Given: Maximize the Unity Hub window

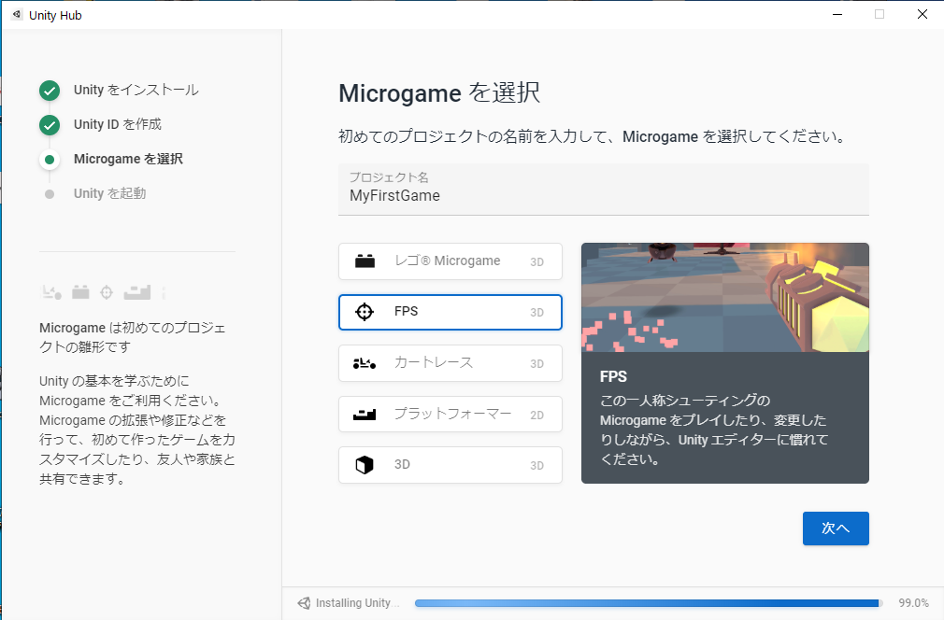Looking at the screenshot, I should click(880, 14).
